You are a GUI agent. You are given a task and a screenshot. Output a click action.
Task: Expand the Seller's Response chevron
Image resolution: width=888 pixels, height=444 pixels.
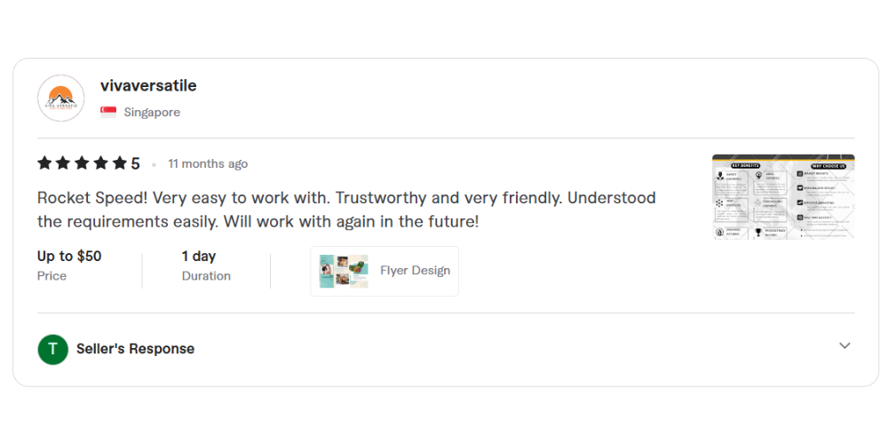[844, 345]
